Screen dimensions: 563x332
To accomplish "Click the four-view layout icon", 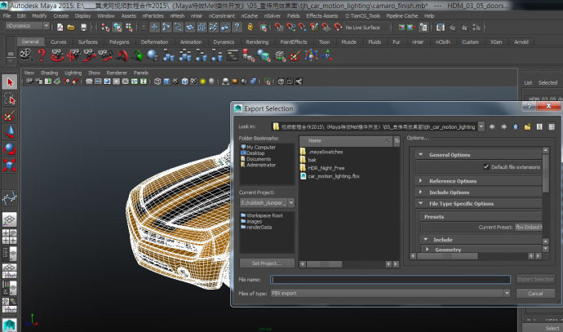I will [x=10, y=237].
